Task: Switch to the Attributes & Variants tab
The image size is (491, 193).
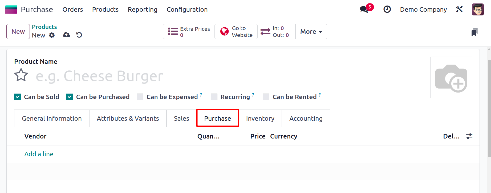Action: pos(128,119)
